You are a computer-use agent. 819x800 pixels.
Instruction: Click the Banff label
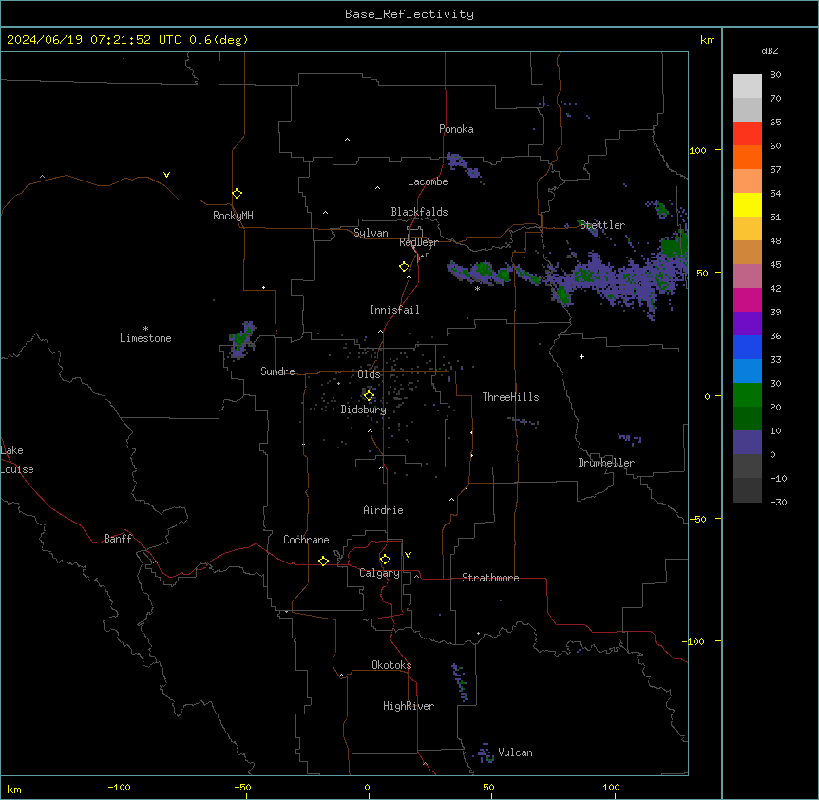tap(118, 539)
